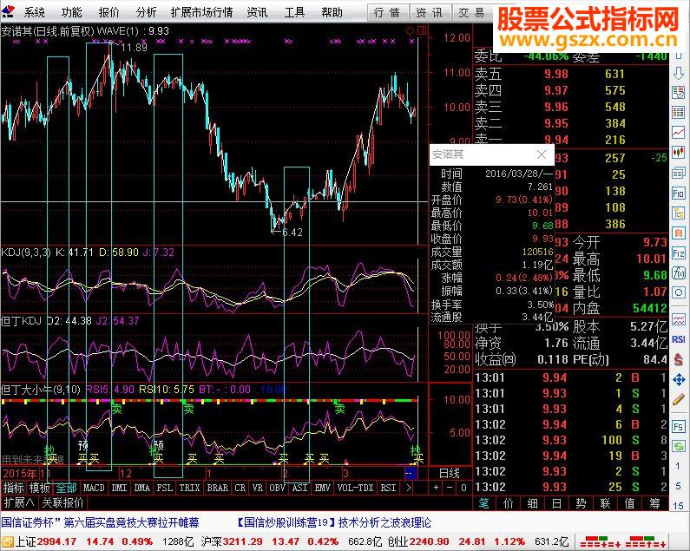Open the orange document icon in sidebar

[x=678, y=233]
